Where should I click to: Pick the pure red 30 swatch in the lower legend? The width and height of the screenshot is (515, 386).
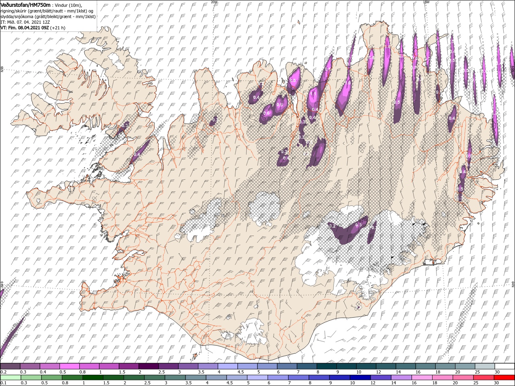504,378
